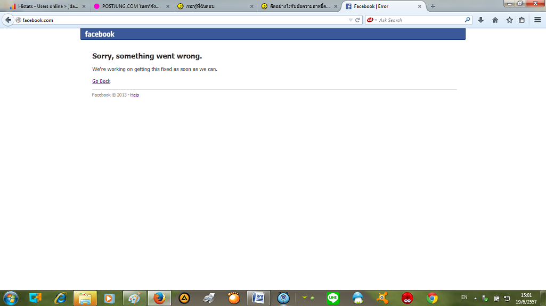Go to the Home page icon

click(x=495, y=20)
